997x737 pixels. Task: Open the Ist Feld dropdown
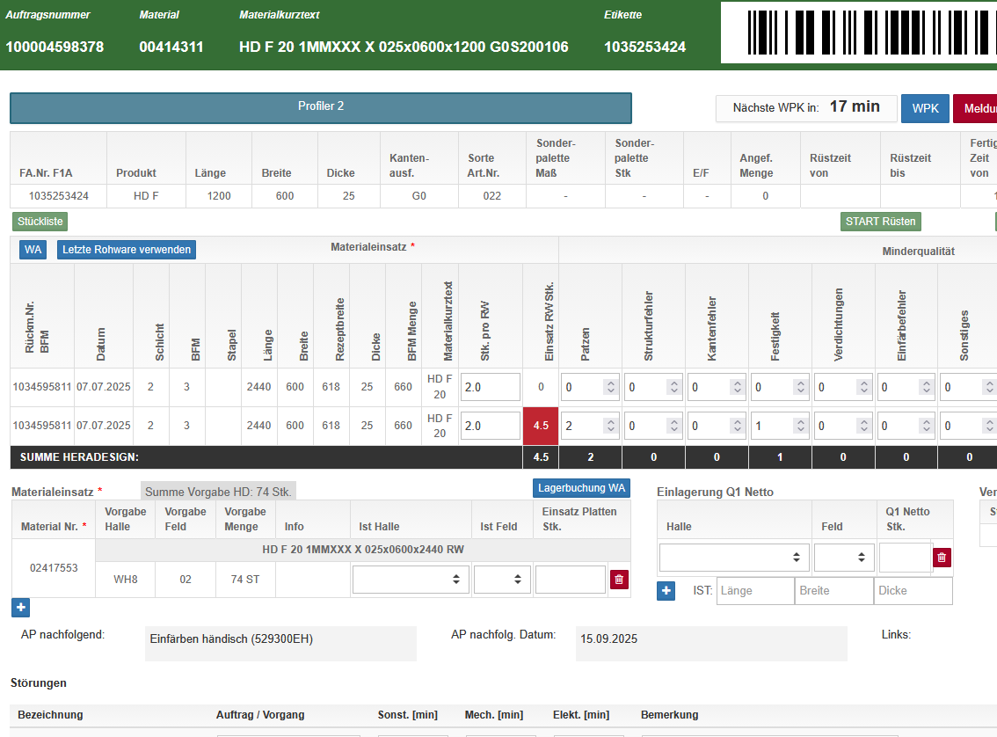501,580
